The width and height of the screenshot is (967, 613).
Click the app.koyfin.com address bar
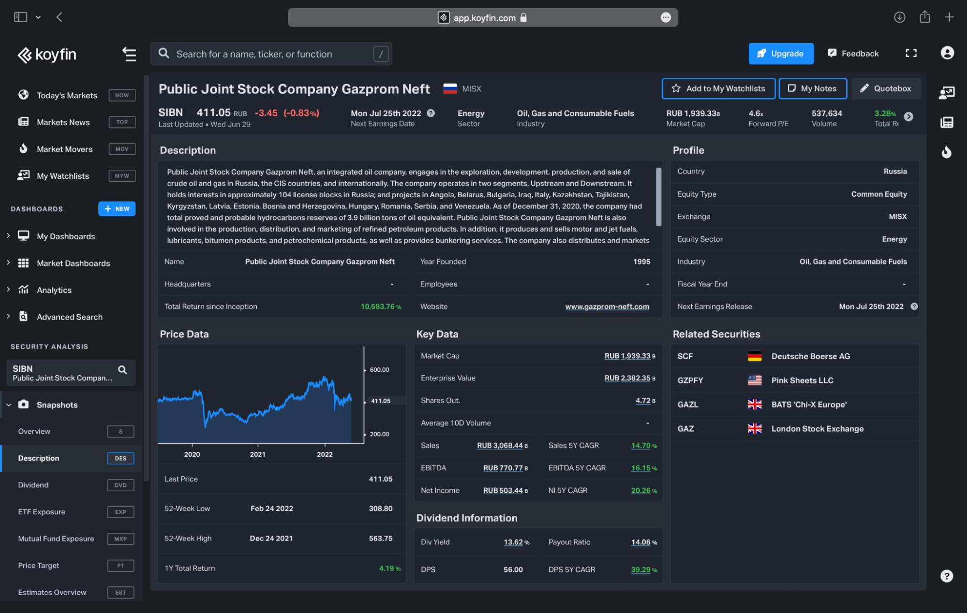[x=483, y=17]
